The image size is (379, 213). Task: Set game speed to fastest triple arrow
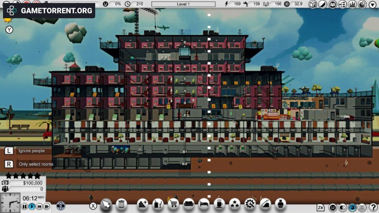pyautogui.click(x=47, y=207)
